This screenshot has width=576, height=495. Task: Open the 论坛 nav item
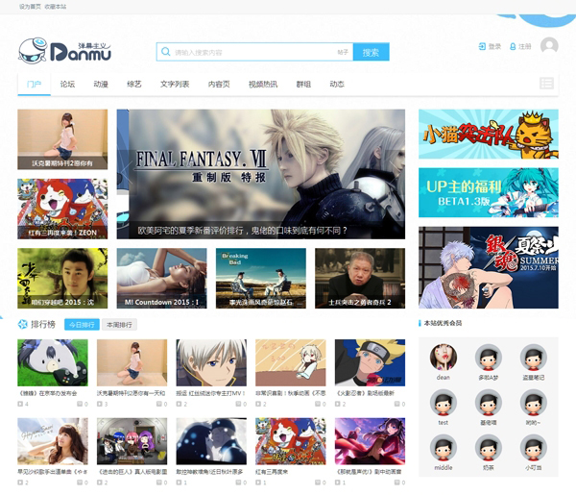click(67, 85)
